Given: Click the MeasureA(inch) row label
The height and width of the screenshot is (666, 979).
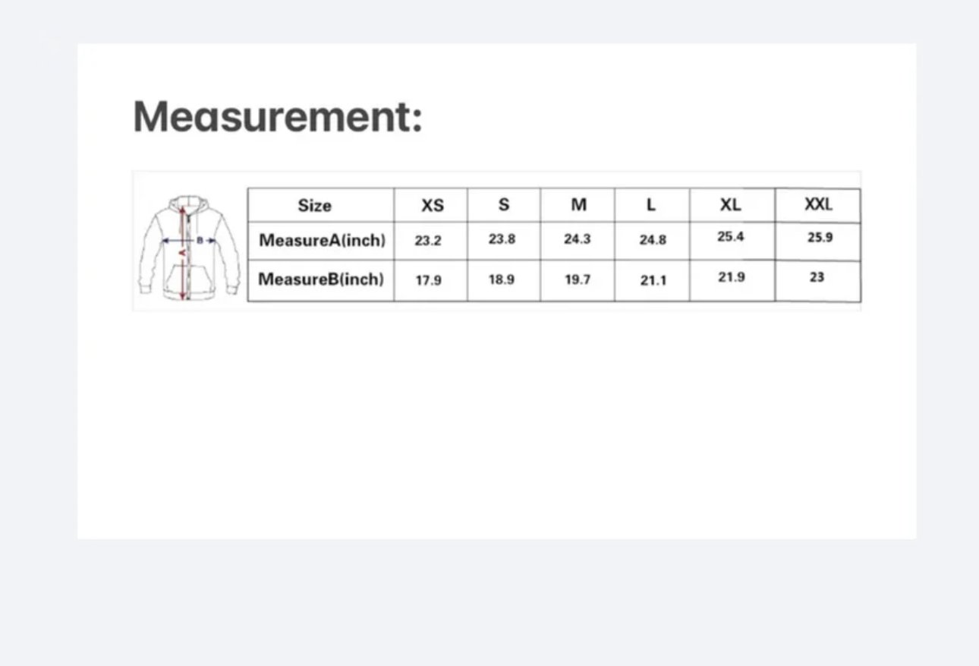Looking at the screenshot, I should (322, 241).
